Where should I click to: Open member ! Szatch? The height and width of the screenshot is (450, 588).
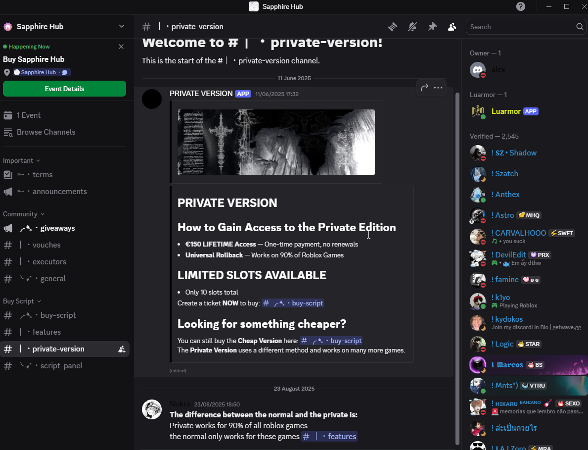point(524,174)
